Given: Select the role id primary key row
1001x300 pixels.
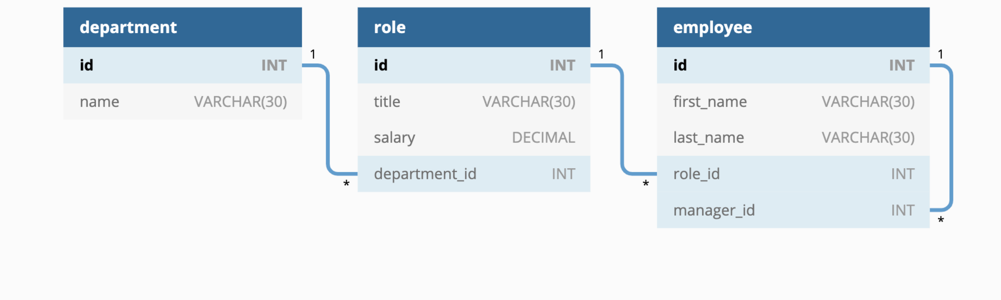Looking at the screenshot, I should pos(473,65).
